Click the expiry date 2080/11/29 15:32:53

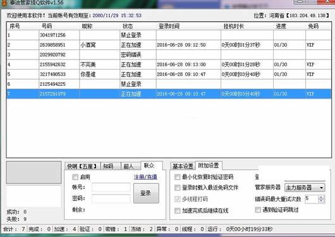(117, 15)
